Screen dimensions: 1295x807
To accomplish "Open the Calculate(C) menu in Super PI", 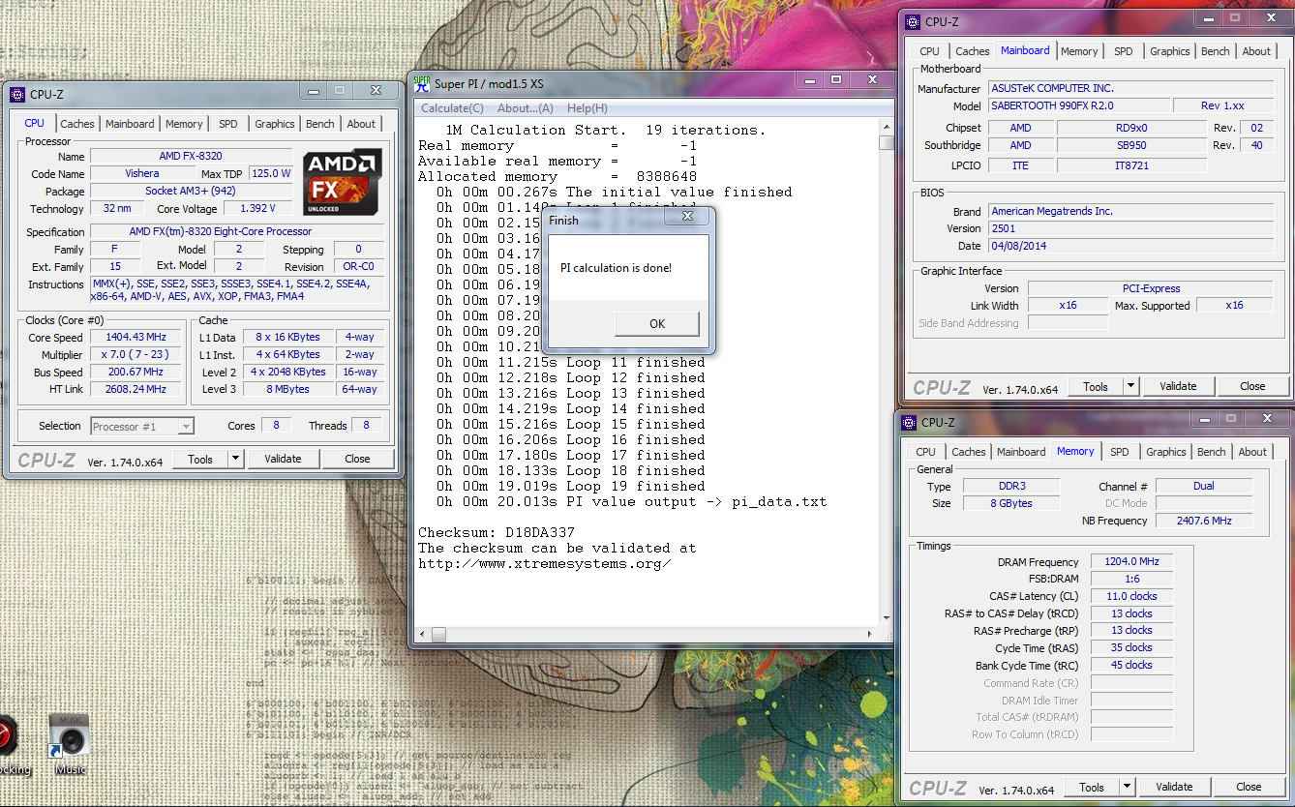I will coord(452,108).
